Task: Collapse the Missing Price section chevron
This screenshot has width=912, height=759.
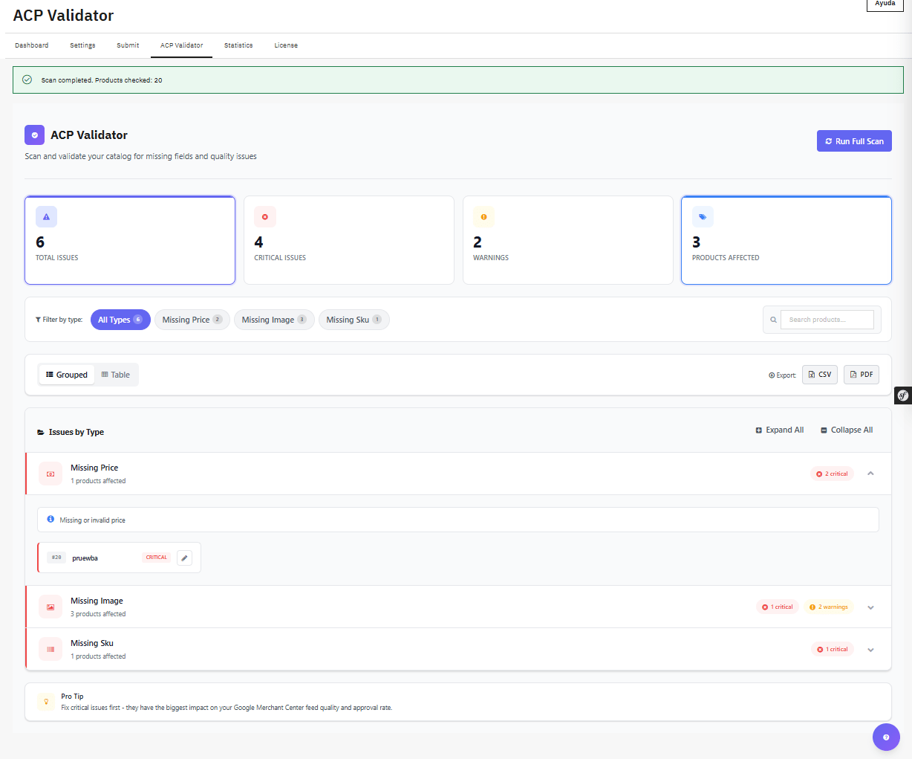Action: pos(870,474)
